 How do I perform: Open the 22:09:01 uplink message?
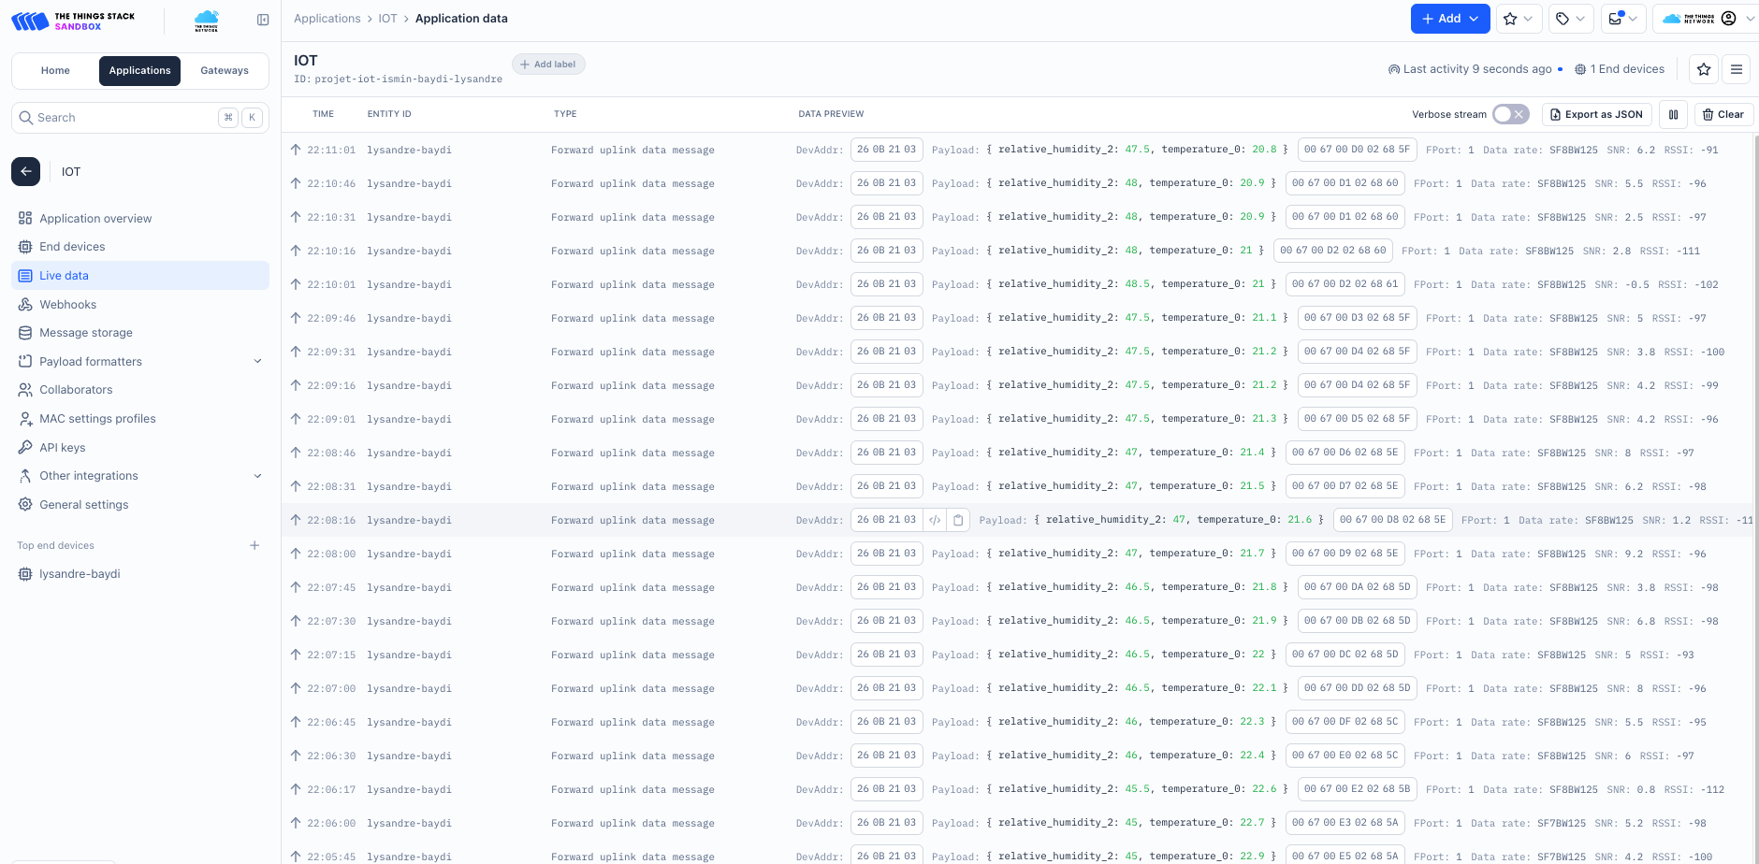pos(1018,419)
